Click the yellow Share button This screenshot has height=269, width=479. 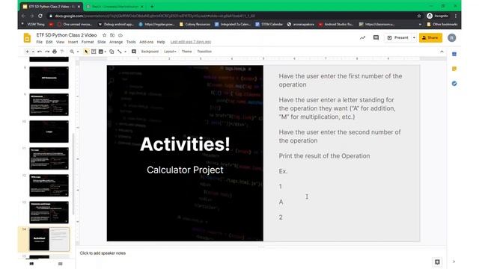click(430, 38)
